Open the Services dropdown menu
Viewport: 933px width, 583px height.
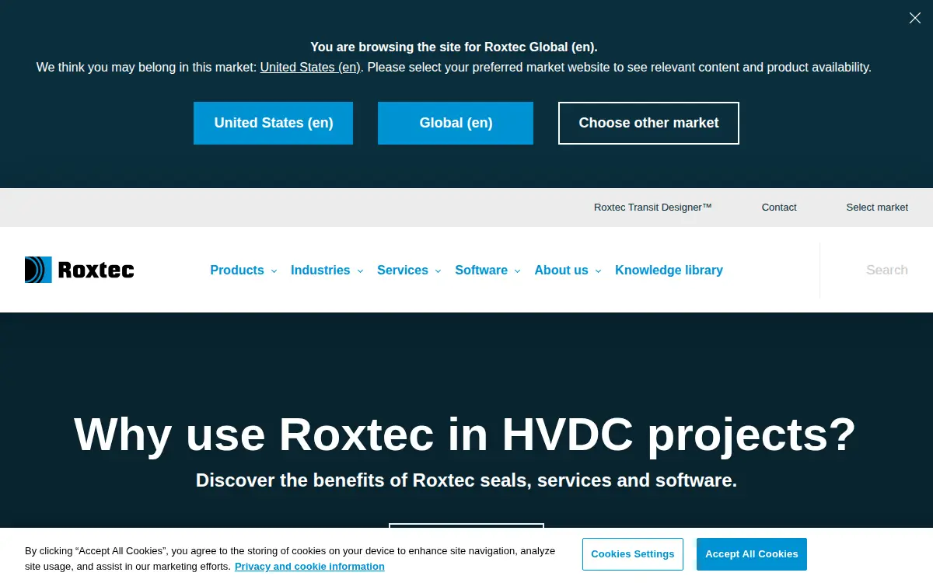pos(409,271)
